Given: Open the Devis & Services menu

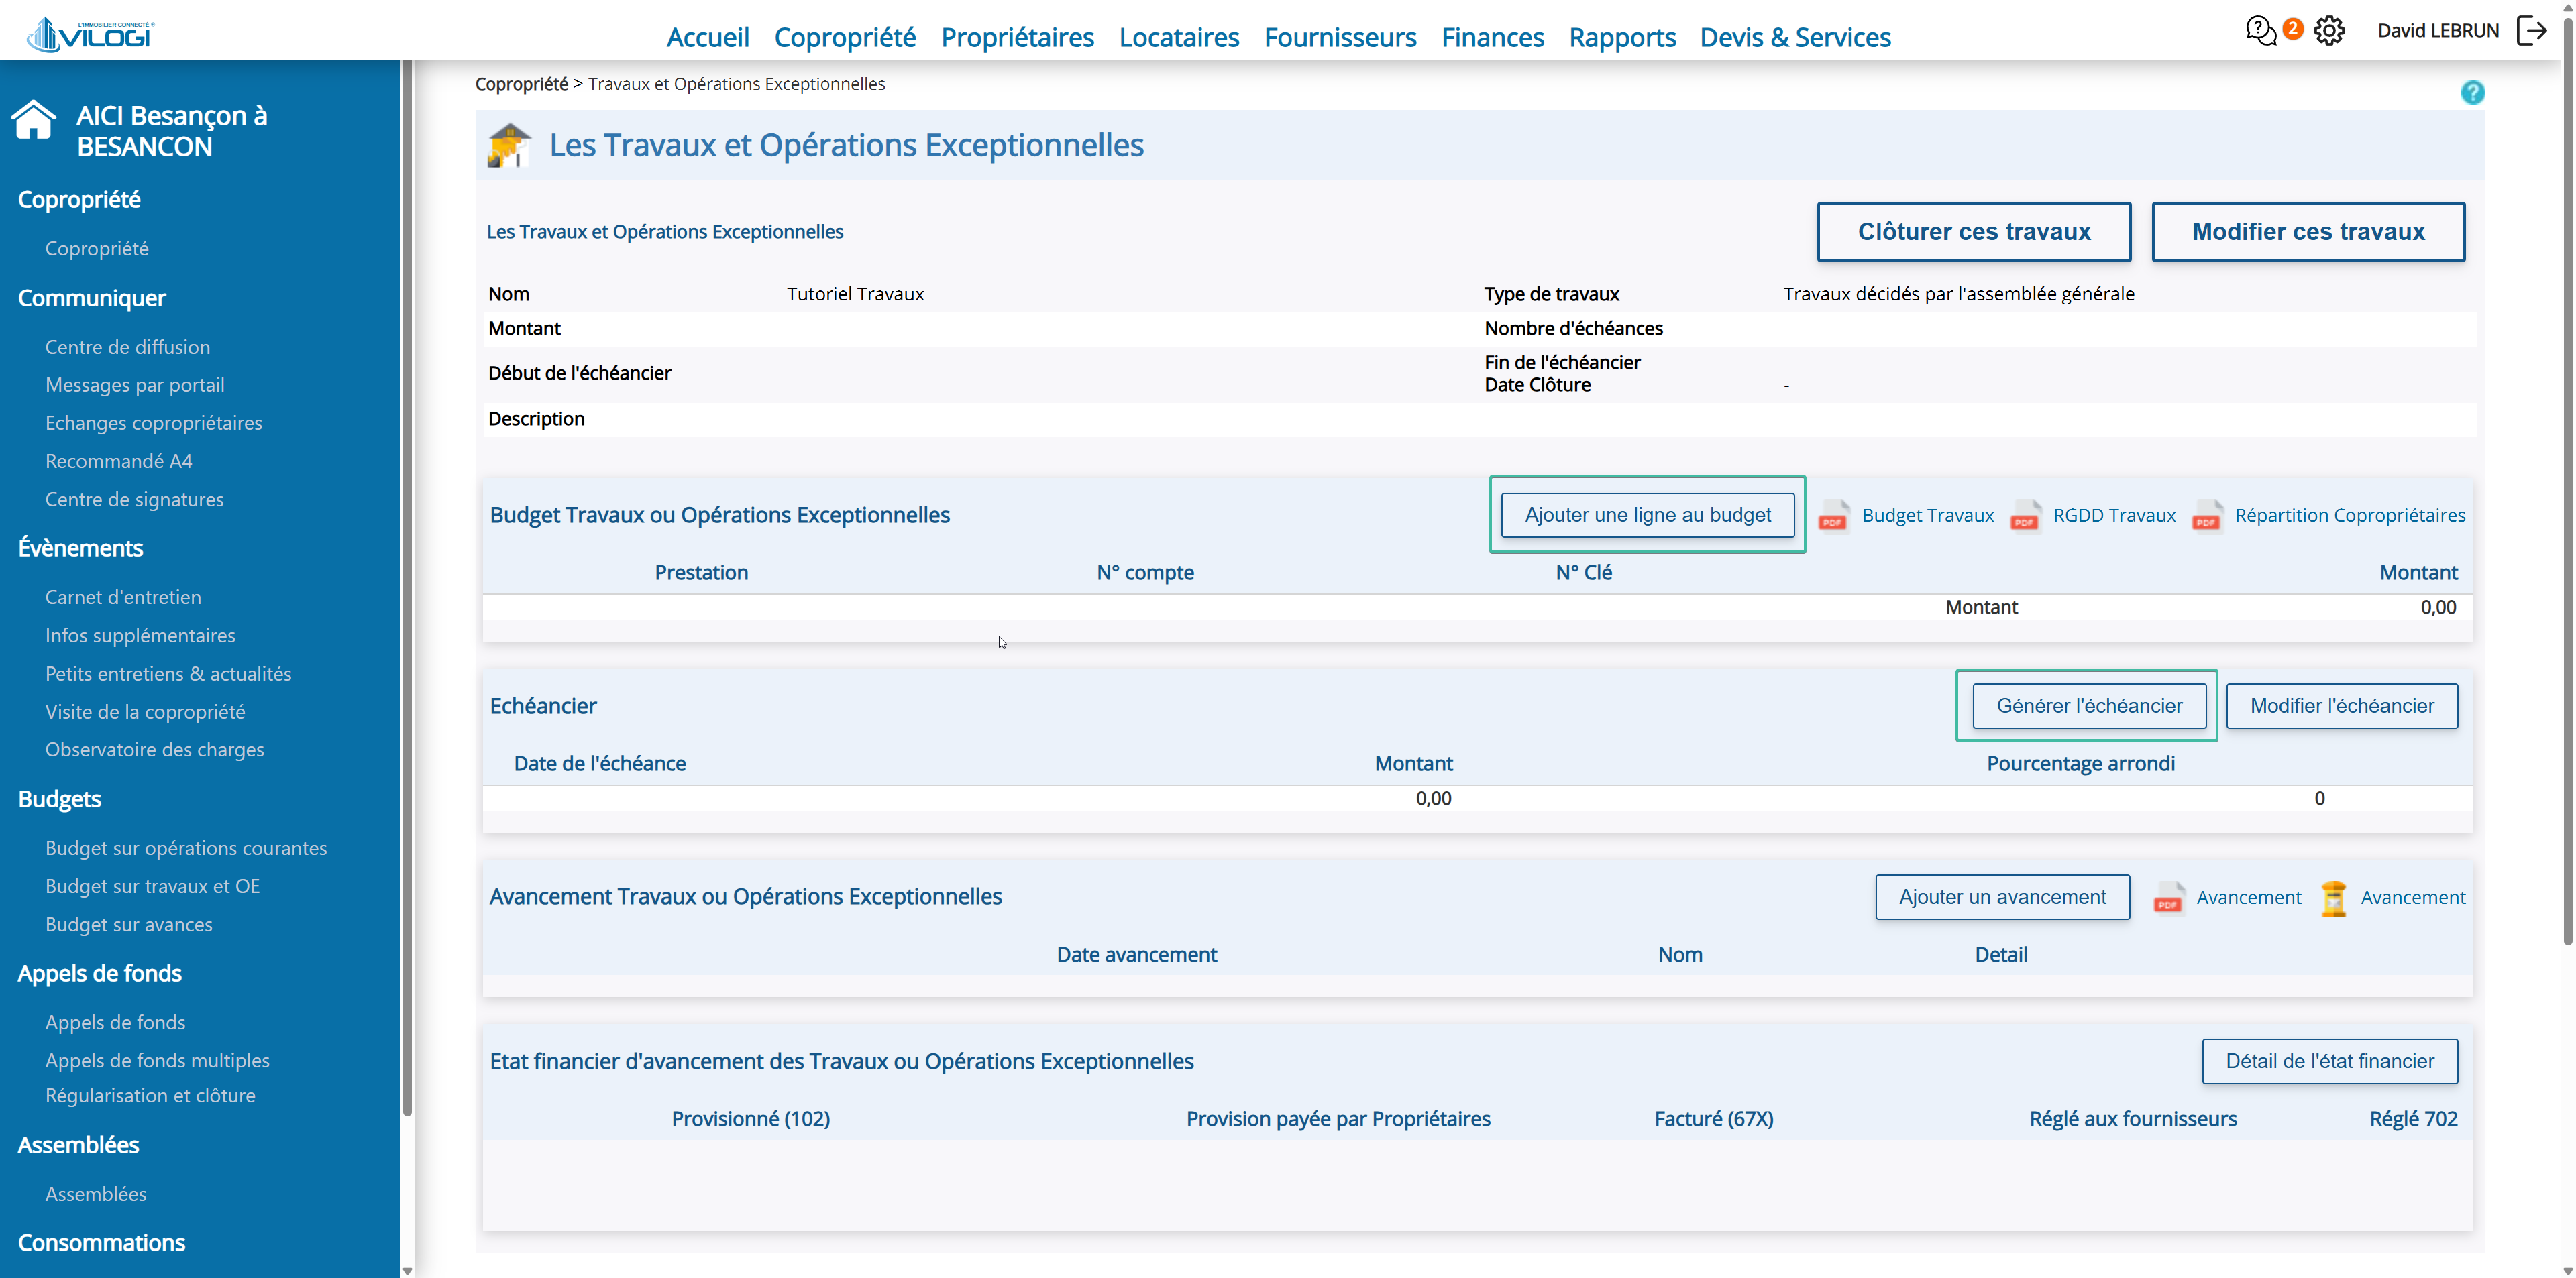Looking at the screenshot, I should [x=1795, y=37].
